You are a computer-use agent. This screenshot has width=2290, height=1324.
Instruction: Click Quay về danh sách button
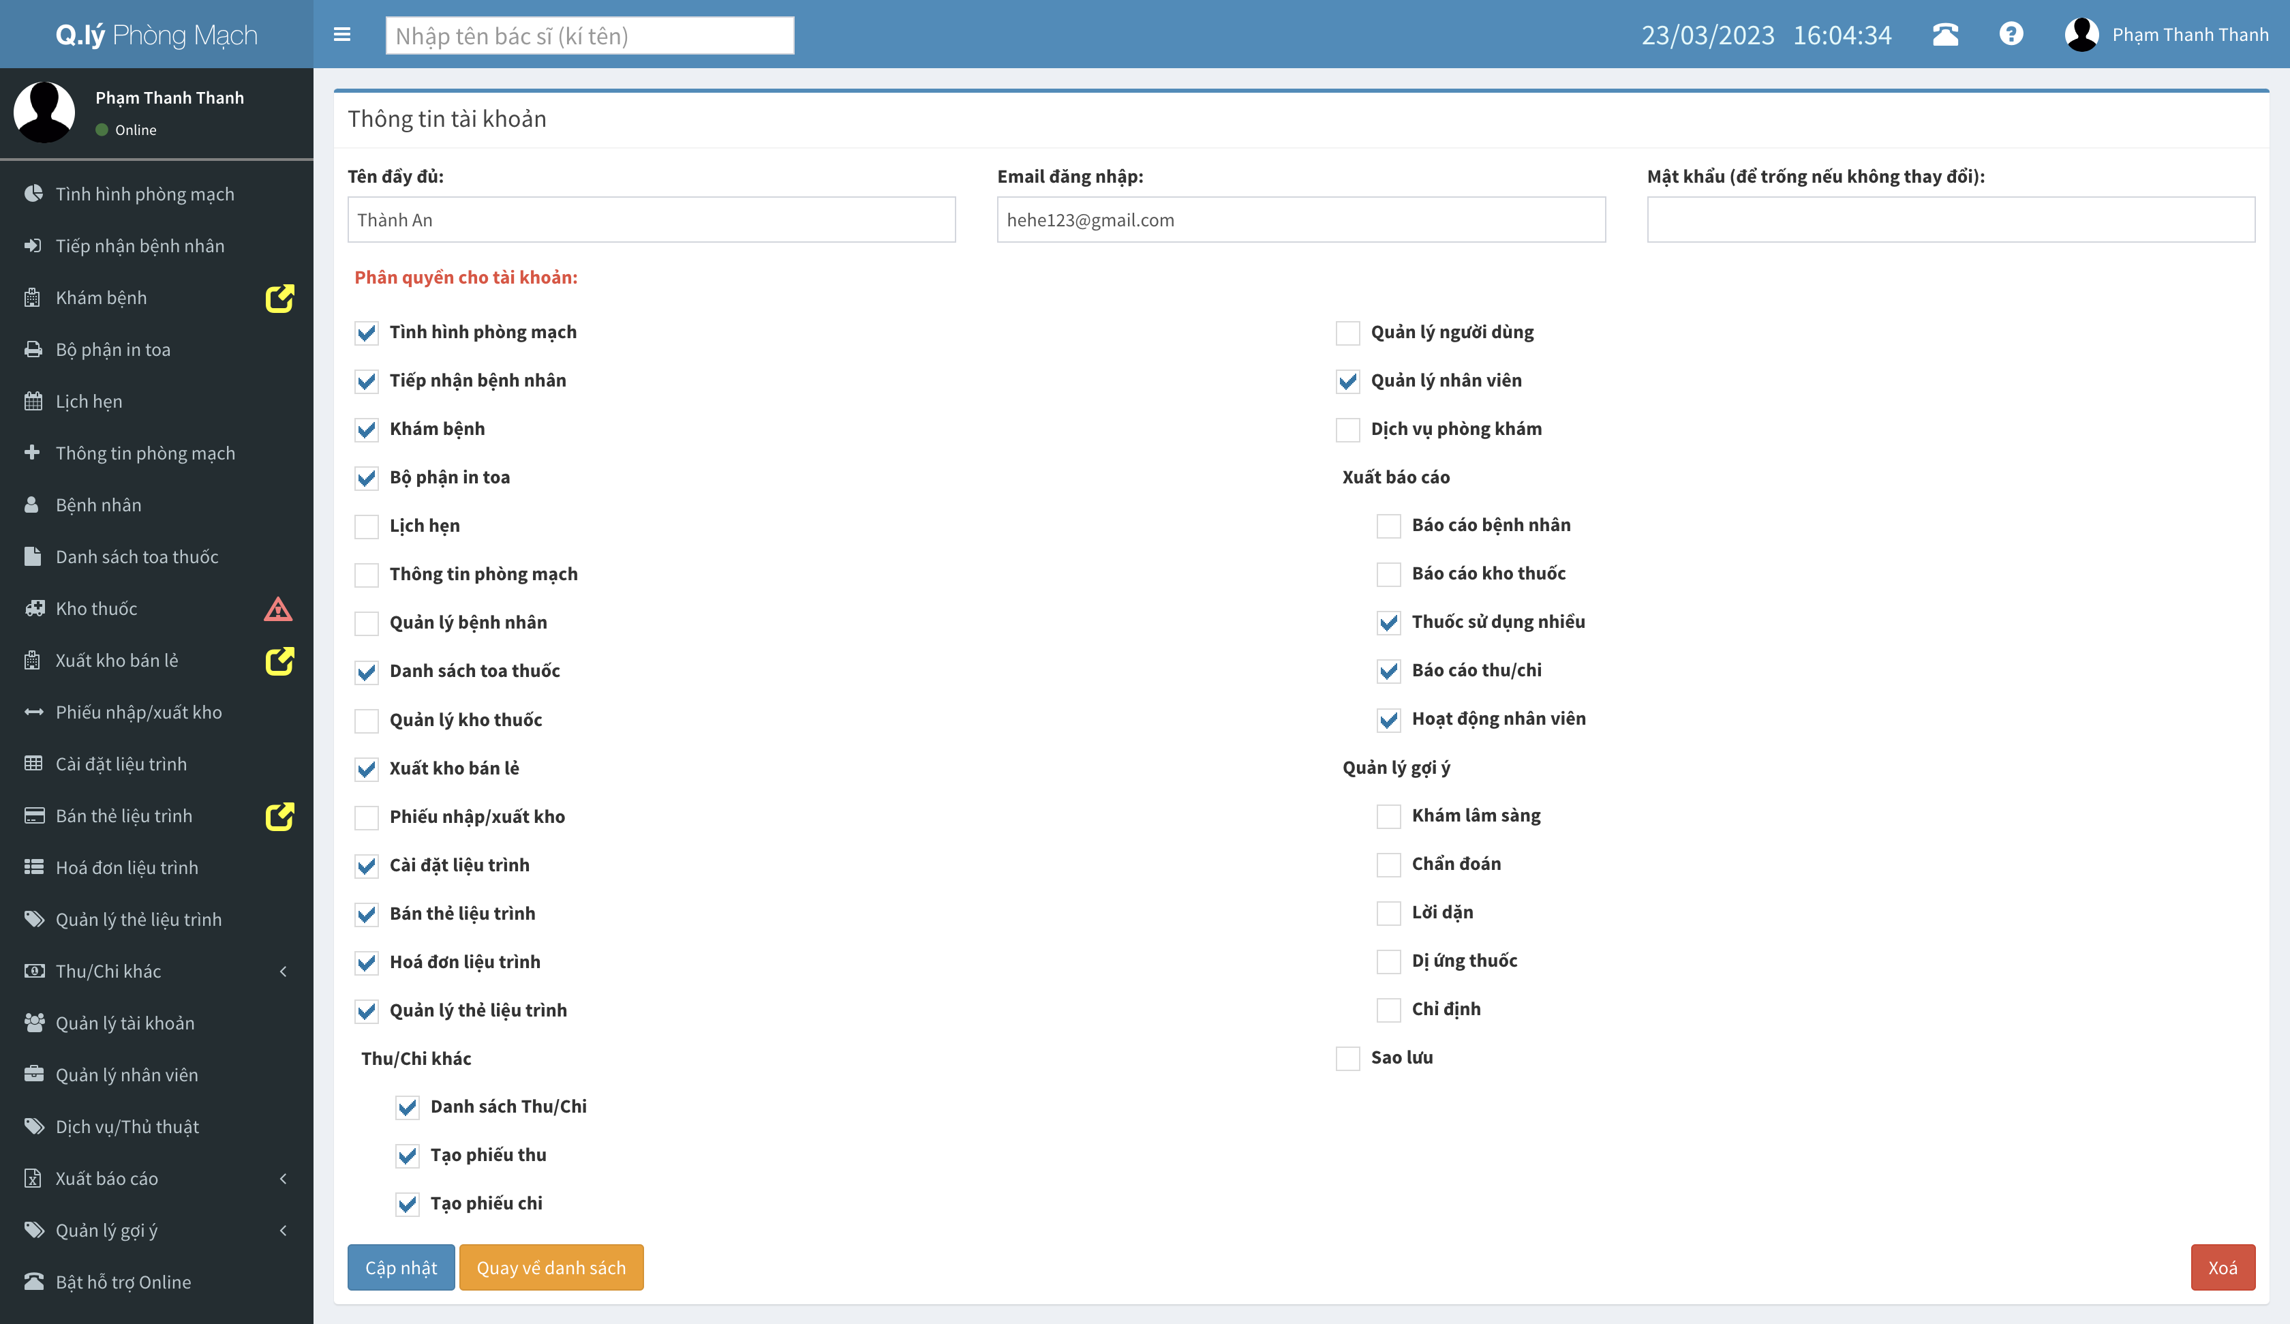pos(551,1267)
